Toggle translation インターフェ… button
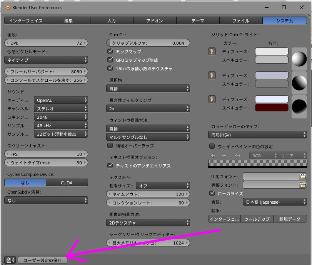This screenshot has width=312, height=265. point(224,219)
